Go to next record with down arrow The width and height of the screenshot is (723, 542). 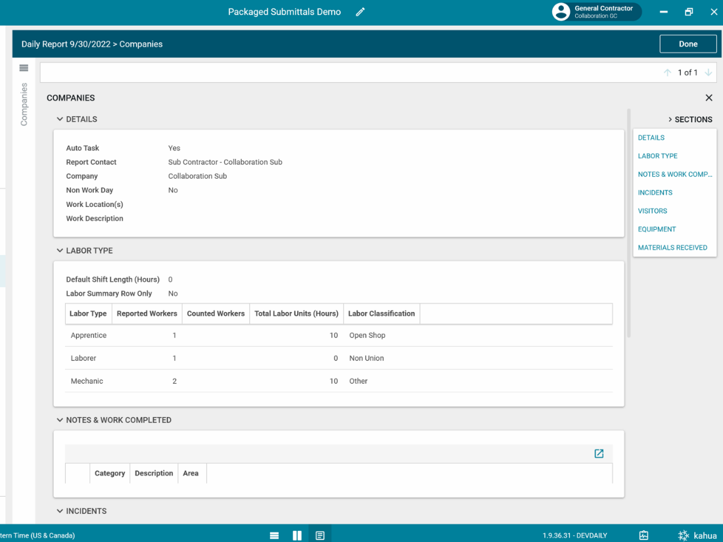point(709,73)
